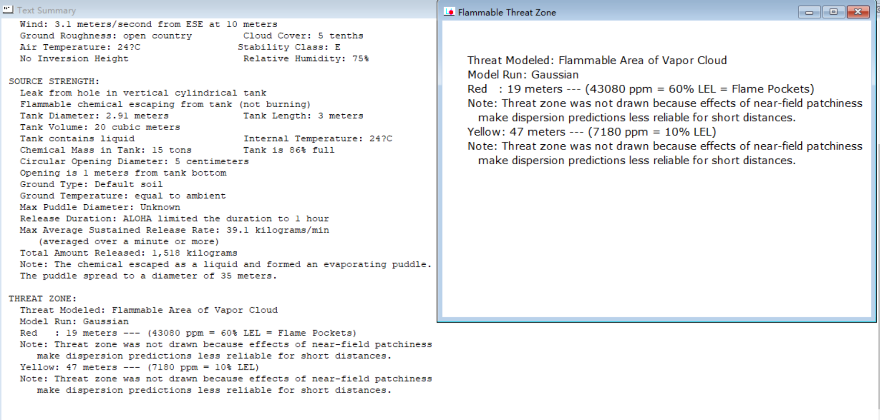Click "Chemical Mass in Tank: 15 tons"

click(x=105, y=150)
